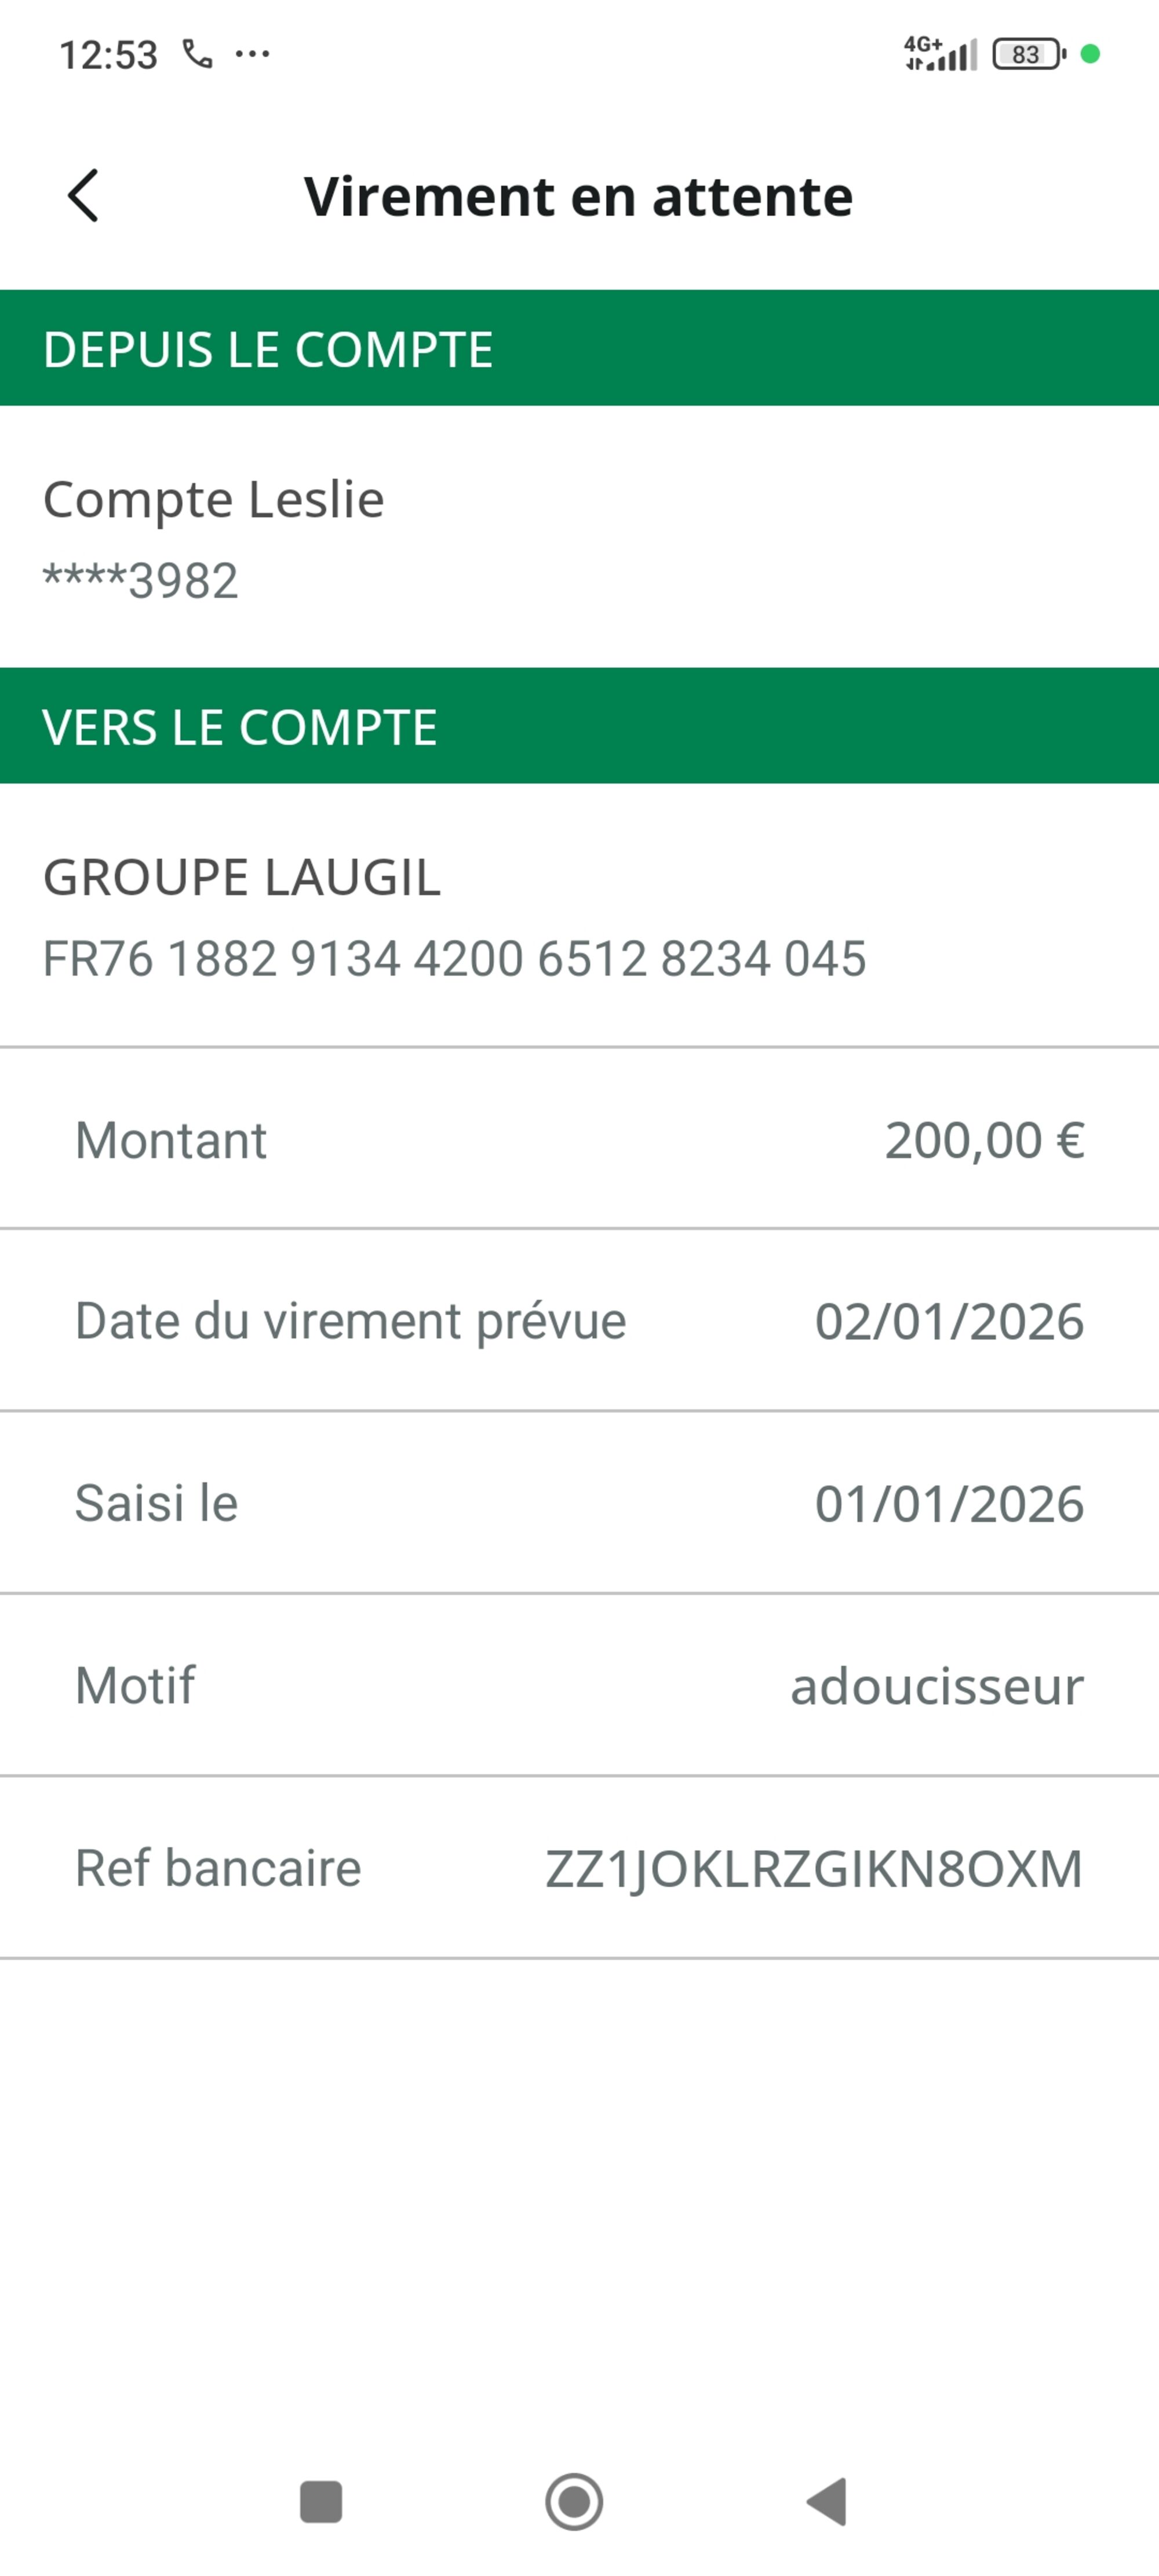Screen dimensions: 1159x2576
Task: Tap the back arrow in header
Action: click(x=84, y=195)
